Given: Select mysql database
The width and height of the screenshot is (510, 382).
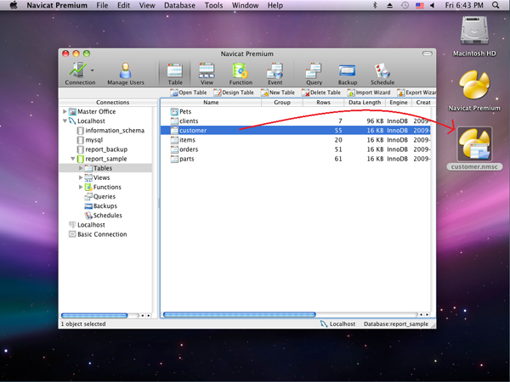Looking at the screenshot, I should click(90, 140).
